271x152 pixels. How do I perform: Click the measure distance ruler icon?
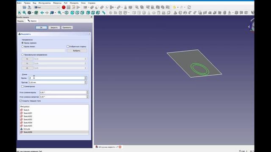[x=103, y=13]
